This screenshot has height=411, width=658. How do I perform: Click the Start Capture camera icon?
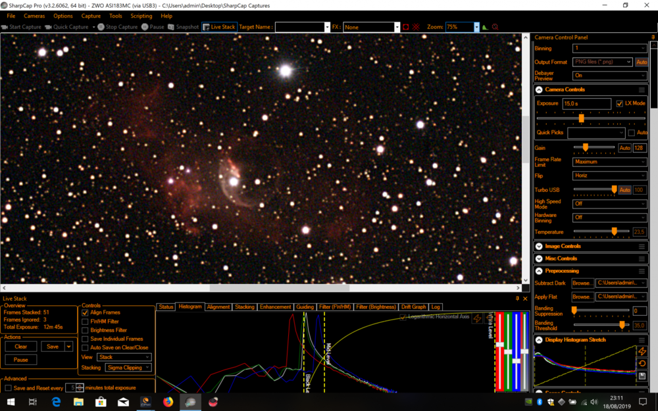[x=5, y=27]
